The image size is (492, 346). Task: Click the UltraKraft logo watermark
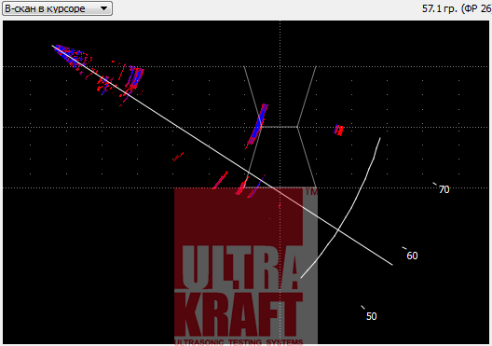pyautogui.click(x=246, y=266)
